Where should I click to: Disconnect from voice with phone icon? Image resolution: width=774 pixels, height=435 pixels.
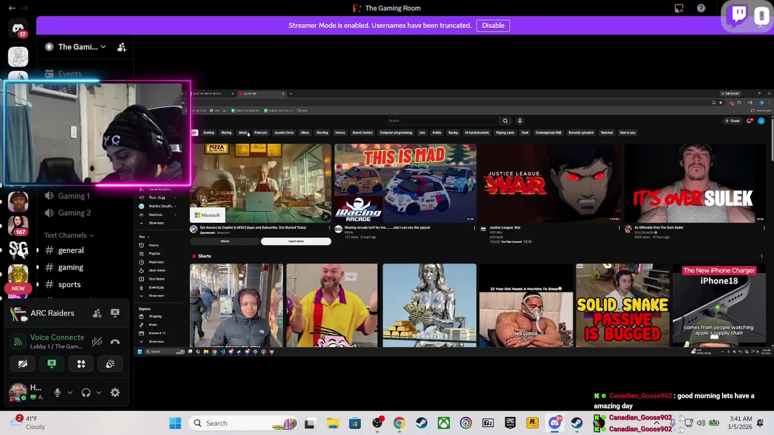pos(115,342)
